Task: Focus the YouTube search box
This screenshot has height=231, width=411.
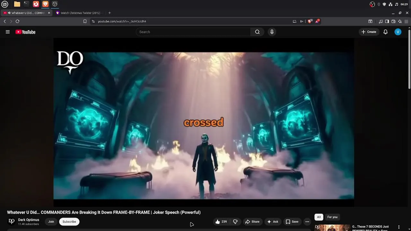Action: 193,32
